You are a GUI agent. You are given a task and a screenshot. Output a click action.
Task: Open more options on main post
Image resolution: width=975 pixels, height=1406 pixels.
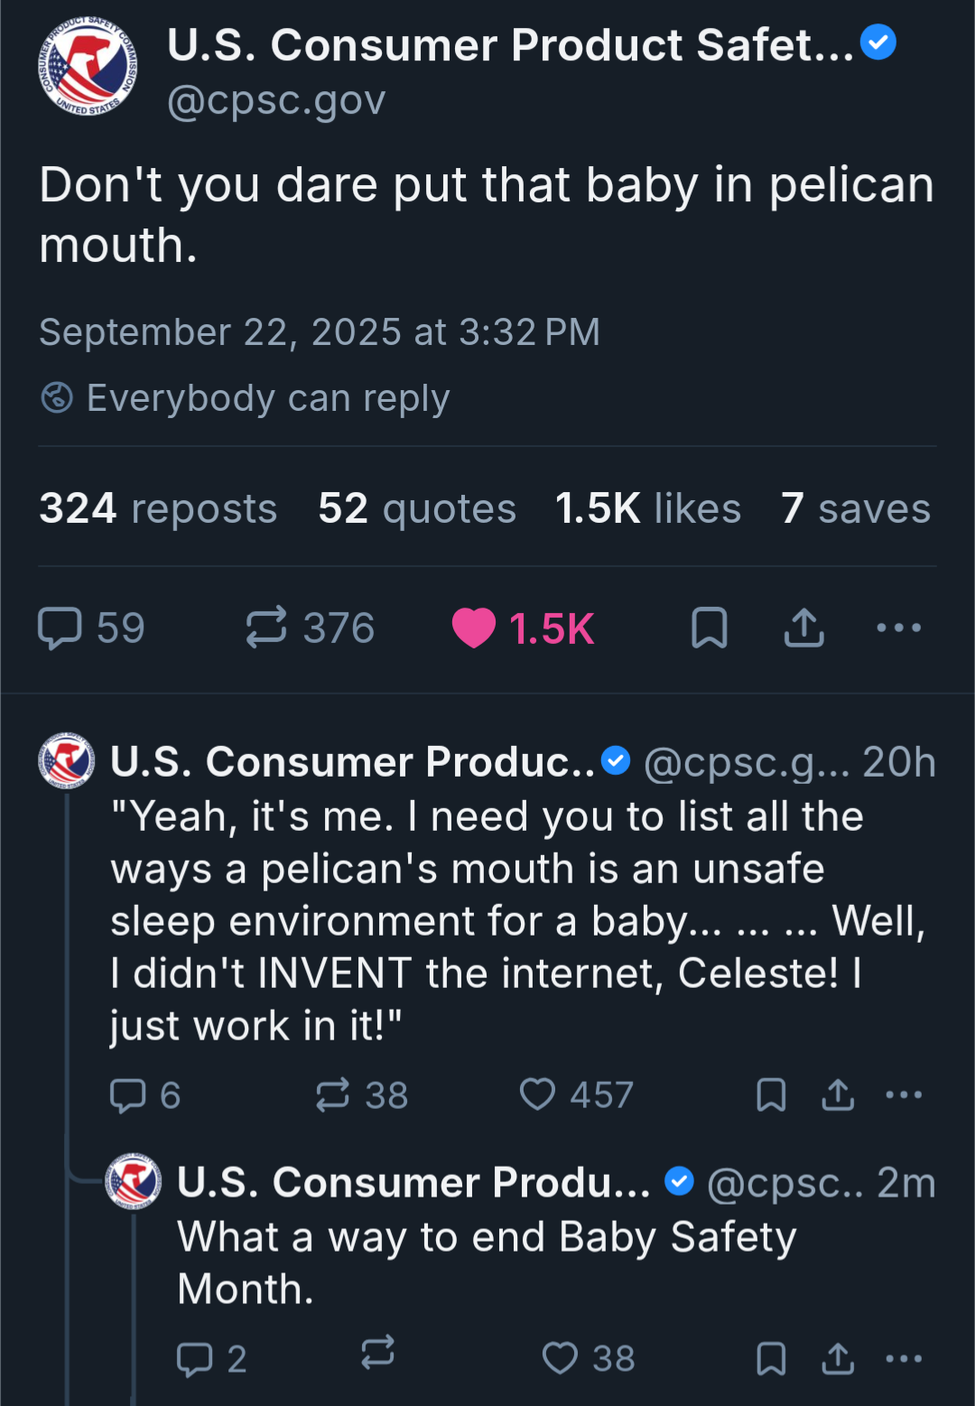pos(899,629)
